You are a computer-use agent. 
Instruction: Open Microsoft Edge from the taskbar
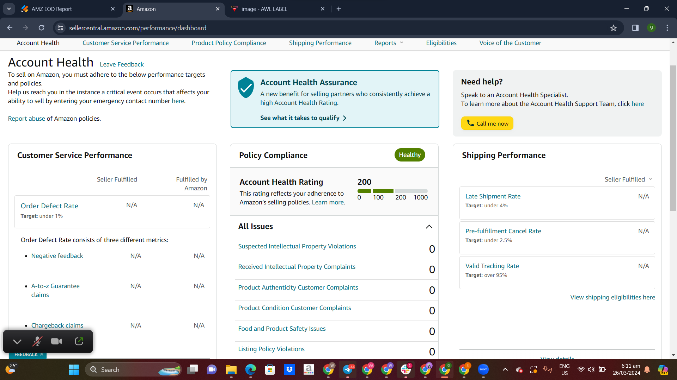(251, 369)
